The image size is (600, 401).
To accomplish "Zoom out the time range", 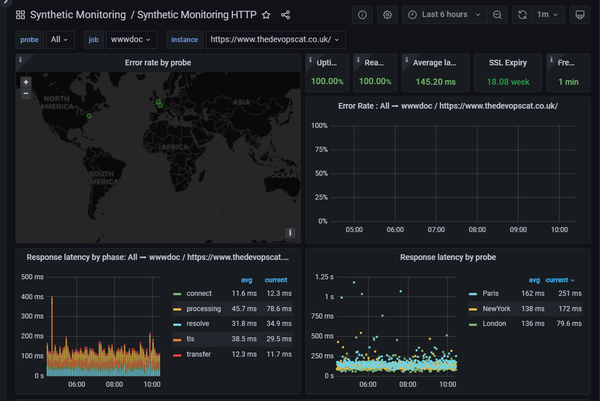I will coord(497,15).
